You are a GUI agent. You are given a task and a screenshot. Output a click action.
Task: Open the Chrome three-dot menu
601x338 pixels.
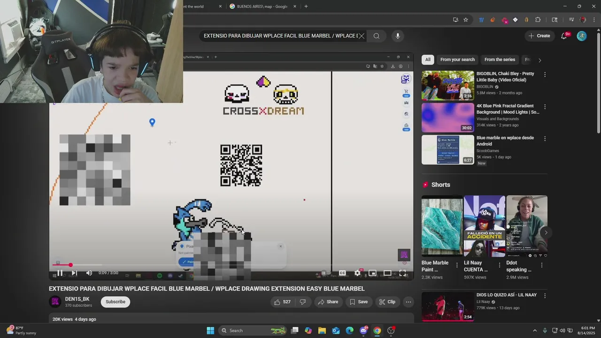tap(594, 20)
